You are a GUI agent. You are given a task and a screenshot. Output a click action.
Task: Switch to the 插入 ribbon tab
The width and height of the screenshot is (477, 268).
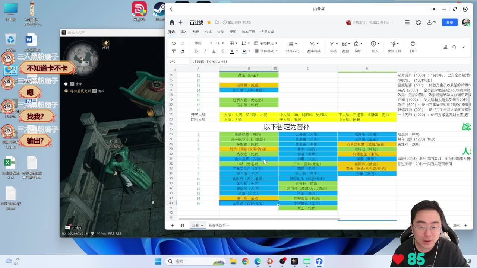click(183, 32)
